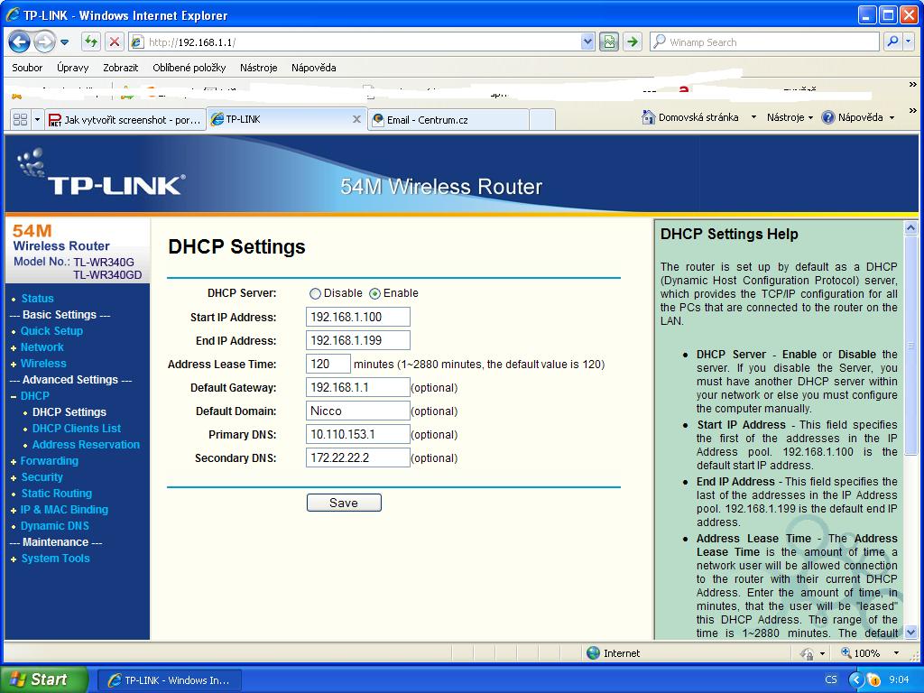The image size is (924, 693).
Task: Click the help panel scroll-down arrow
Action: tap(911, 633)
